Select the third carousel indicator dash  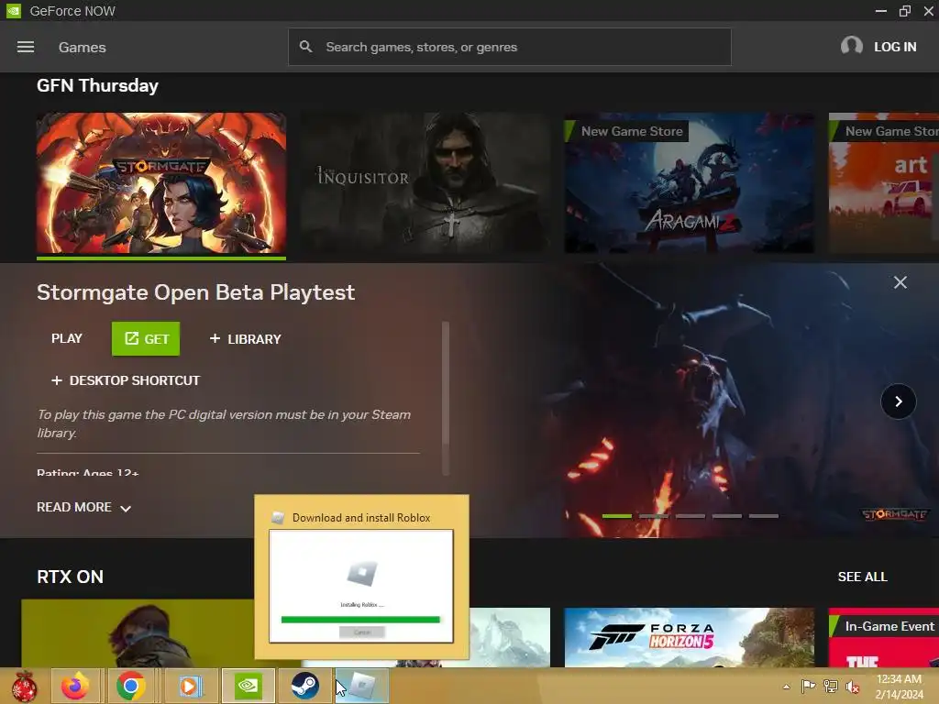690,515
